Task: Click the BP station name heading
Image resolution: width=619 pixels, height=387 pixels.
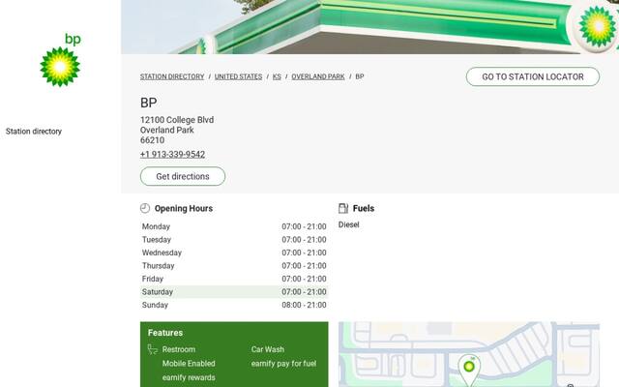Action: [148, 103]
